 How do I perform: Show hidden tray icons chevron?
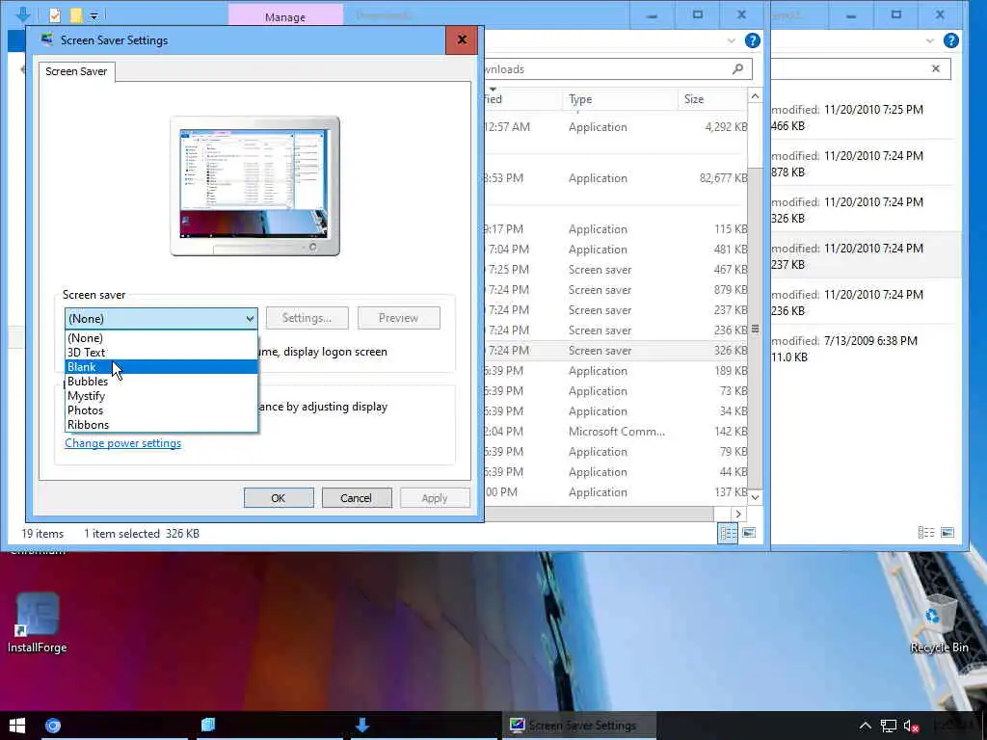tap(866, 726)
